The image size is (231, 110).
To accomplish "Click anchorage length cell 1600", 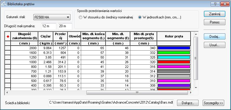I will [24, 53].
